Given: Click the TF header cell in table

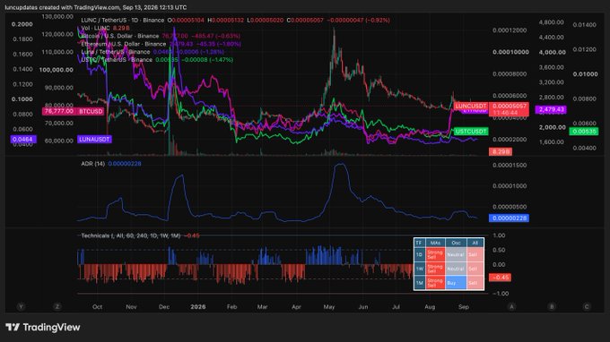Looking at the screenshot, I should (x=419, y=243).
